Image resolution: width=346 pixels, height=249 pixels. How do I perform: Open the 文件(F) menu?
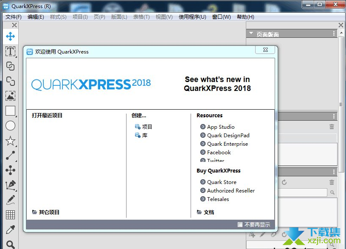(14, 17)
